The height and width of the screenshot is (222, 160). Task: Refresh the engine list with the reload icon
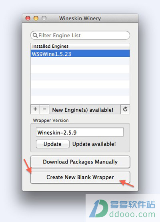point(125,109)
